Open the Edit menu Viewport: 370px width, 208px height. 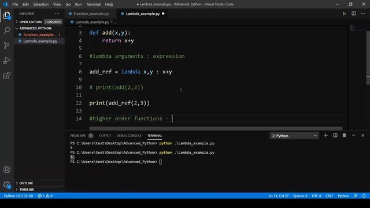coord(25,4)
